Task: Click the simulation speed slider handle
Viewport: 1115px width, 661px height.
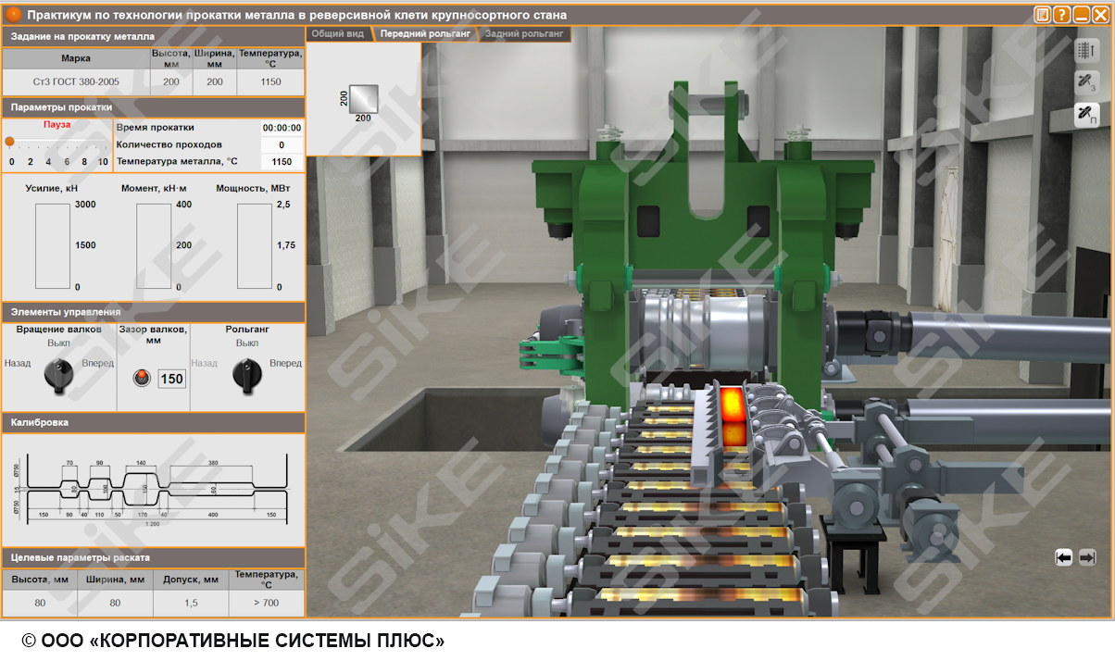Action: [x=9, y=142]
